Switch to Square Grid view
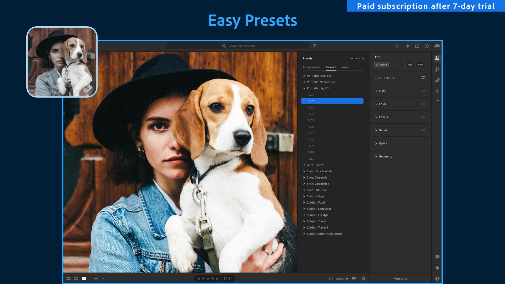This screenshot has height=284, width=505. click(76, 278)
